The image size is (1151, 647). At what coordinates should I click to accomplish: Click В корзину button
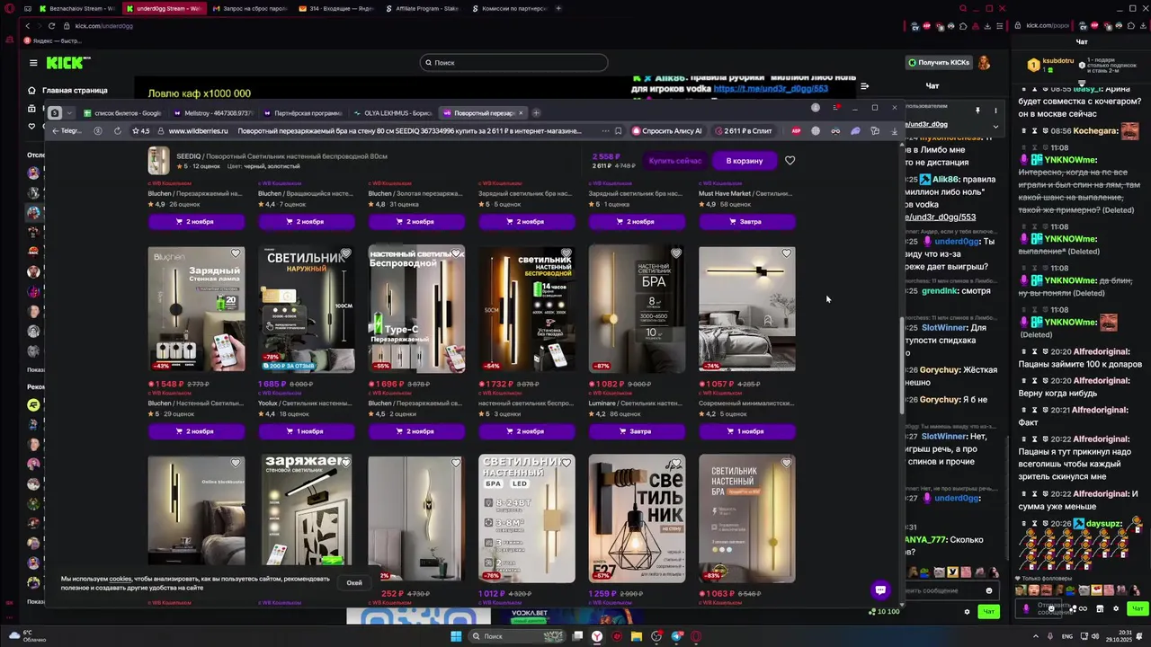pos(745,161)
